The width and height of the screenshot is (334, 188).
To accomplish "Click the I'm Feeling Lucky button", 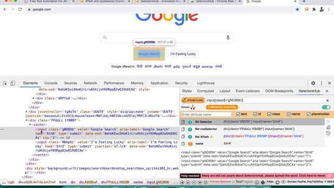I will point(183,54).
